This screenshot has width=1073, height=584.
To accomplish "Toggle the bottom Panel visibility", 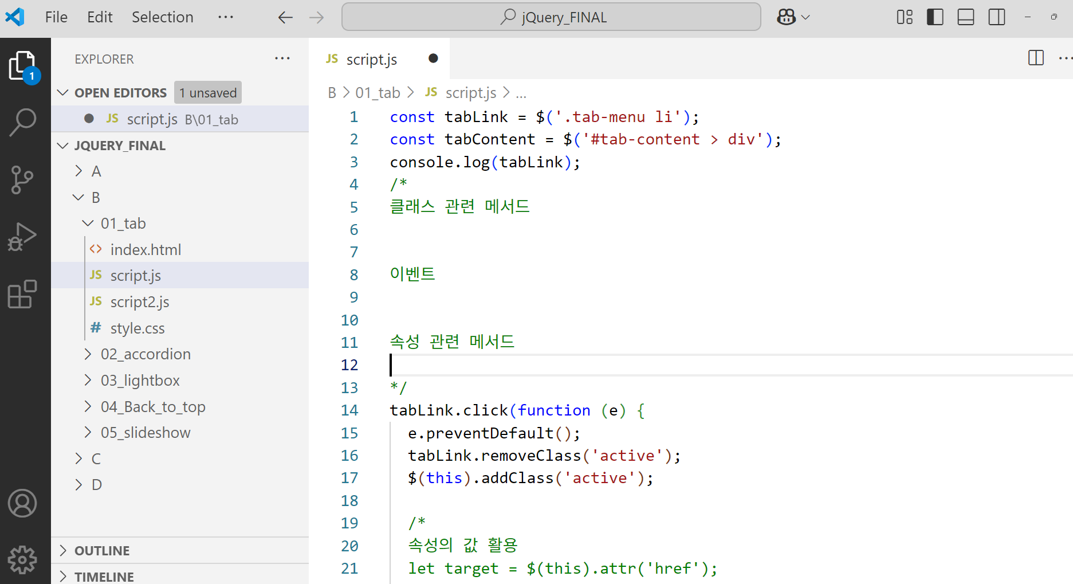I will click(x=965, y=17).
